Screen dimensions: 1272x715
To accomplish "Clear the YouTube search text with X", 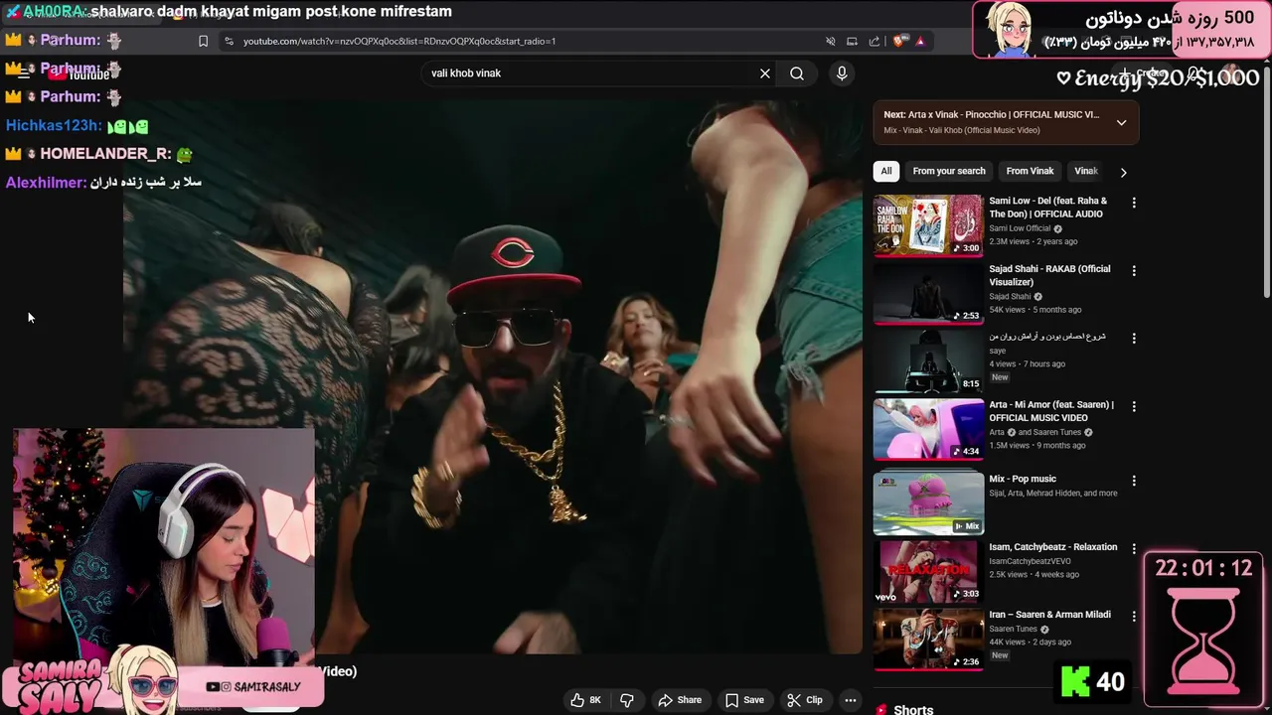I will (765, 73).
